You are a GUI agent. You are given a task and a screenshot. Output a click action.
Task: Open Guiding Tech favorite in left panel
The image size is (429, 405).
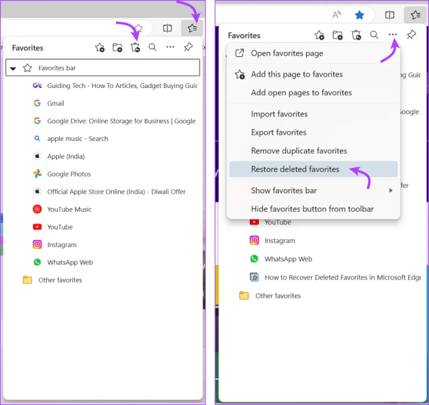click(x=115, y=86)
